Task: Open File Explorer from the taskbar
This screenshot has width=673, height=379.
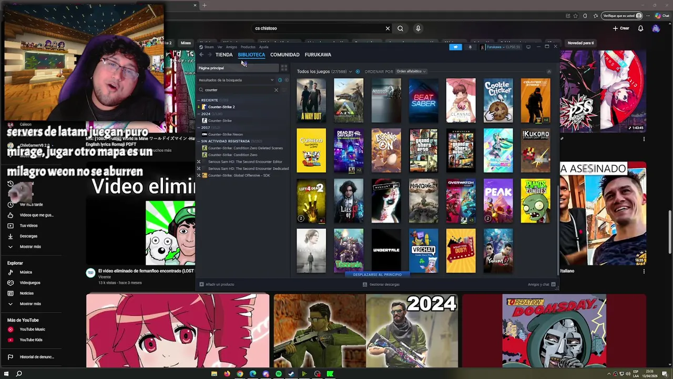Action: coord(214,374)
